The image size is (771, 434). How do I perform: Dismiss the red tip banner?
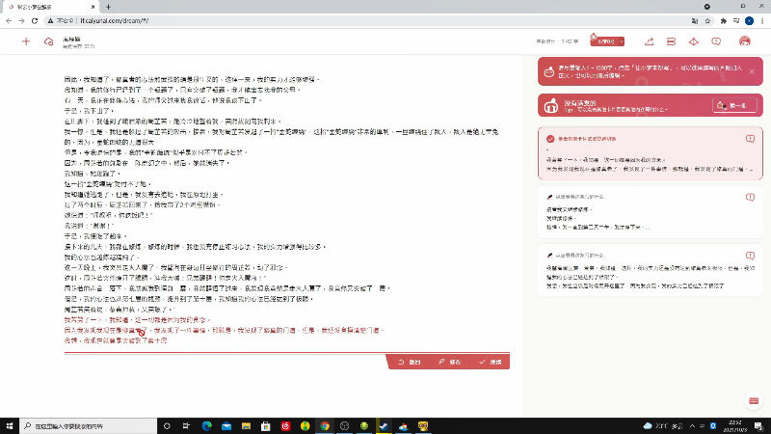pos(752,71)
